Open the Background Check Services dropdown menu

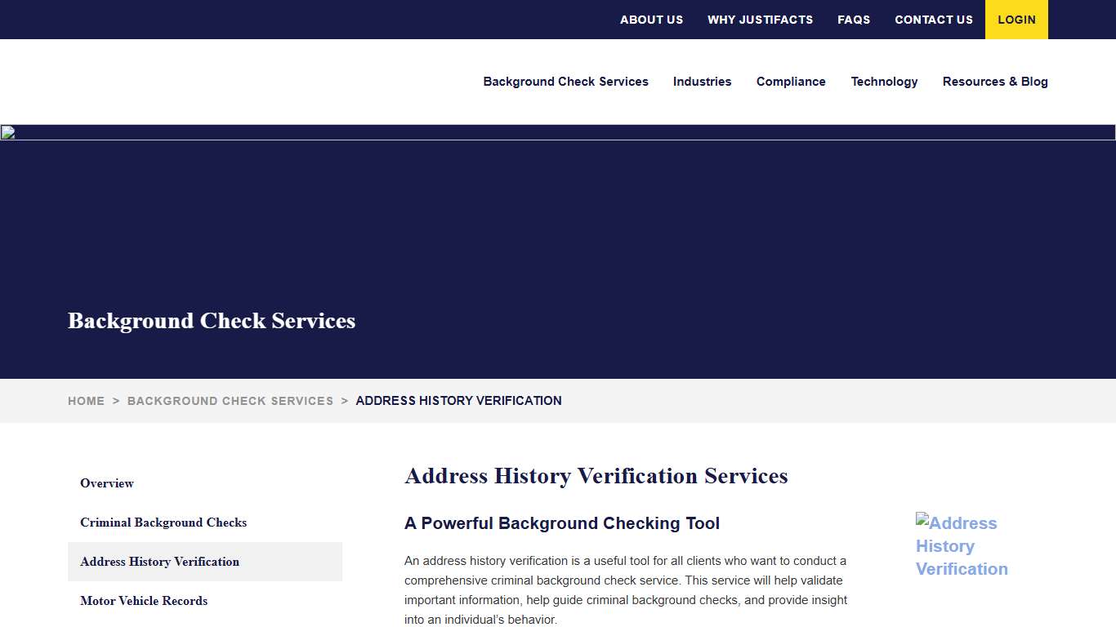coord(565,82)
